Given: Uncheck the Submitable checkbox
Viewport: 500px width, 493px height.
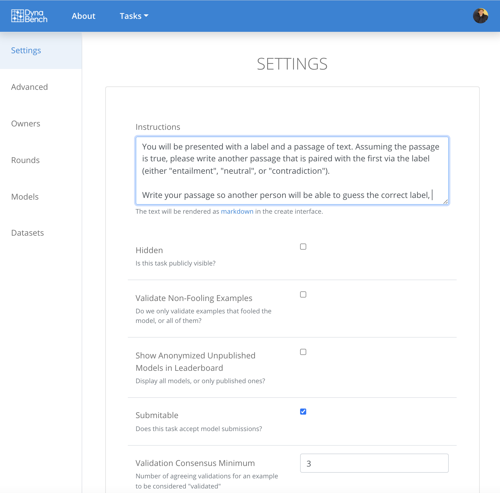Looking at the screenshot, I should (x=303, y=412).
